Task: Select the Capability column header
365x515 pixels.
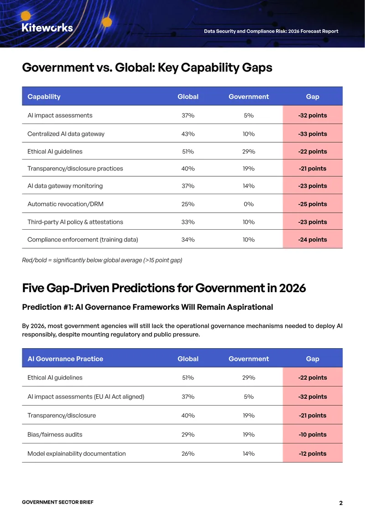Action: (x=44, y=97)
